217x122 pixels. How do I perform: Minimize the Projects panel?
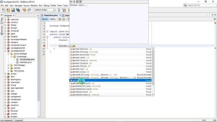38,16
